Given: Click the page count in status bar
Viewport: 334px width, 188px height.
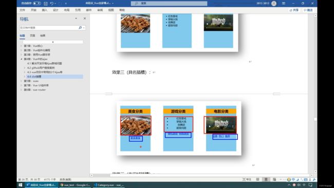Looking at the screenshot, I should coord(29,179).
